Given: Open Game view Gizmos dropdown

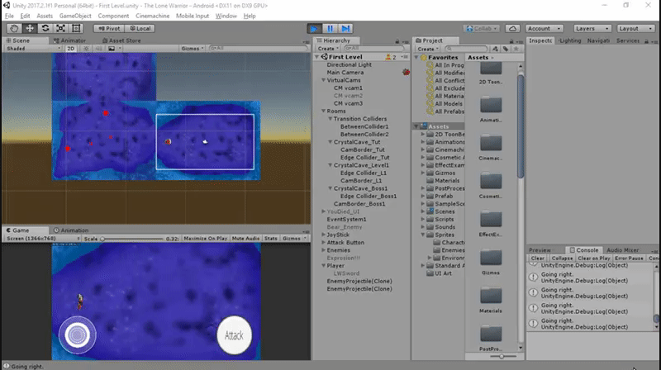Looking at the screenshot, I should [x=294, y=239].
